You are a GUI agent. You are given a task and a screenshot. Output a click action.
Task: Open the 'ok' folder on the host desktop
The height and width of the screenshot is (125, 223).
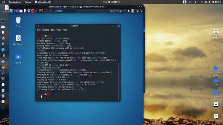(x=216, y=82)
